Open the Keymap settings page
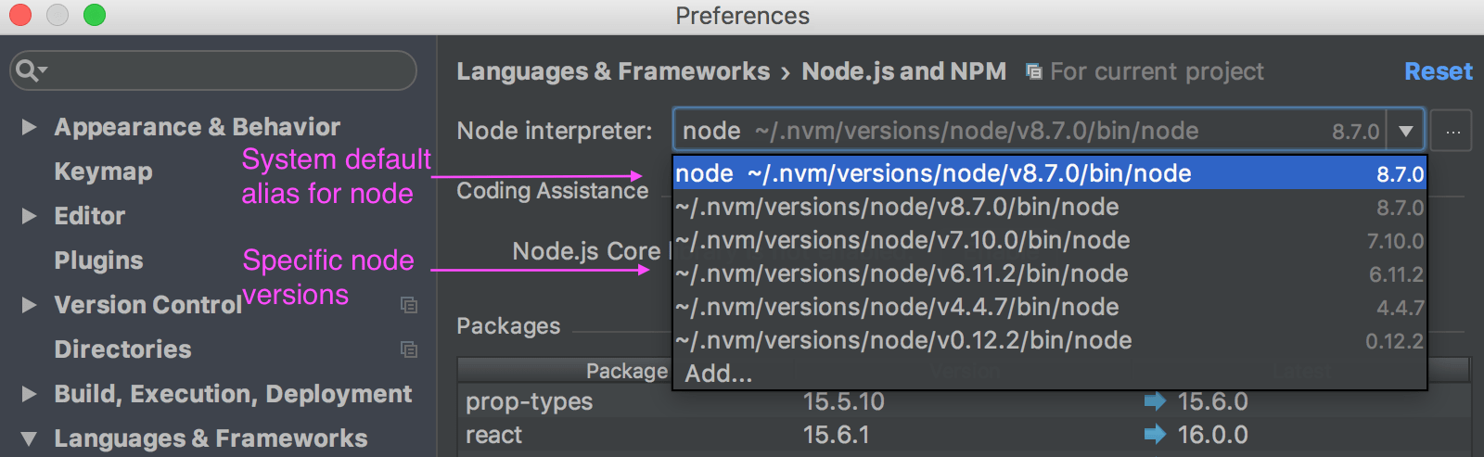Image resolution: width=1484 pixels, height=457 pixels. pyautogui.click(x=104, y=171)
